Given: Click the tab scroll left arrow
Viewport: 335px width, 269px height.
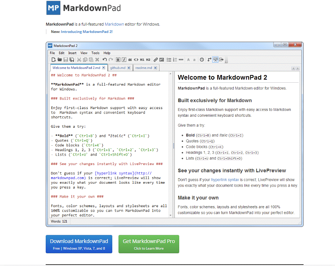Looking at the screenshot, I should pyautogui.click(x=293, y=68).
